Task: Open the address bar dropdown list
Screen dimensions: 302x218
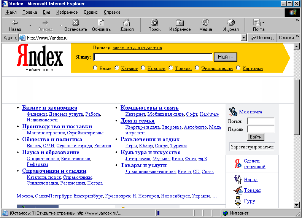Action: tap(244, 38)
